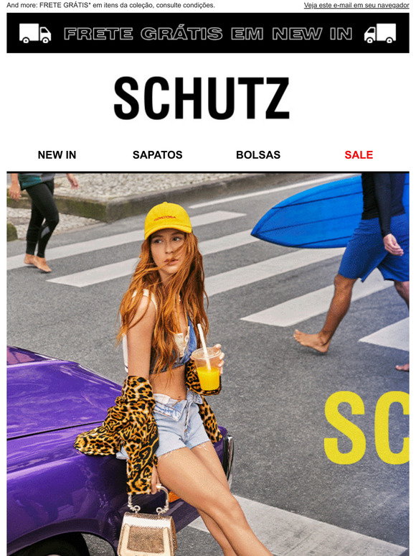Open the red SALE link

[359, 155]
